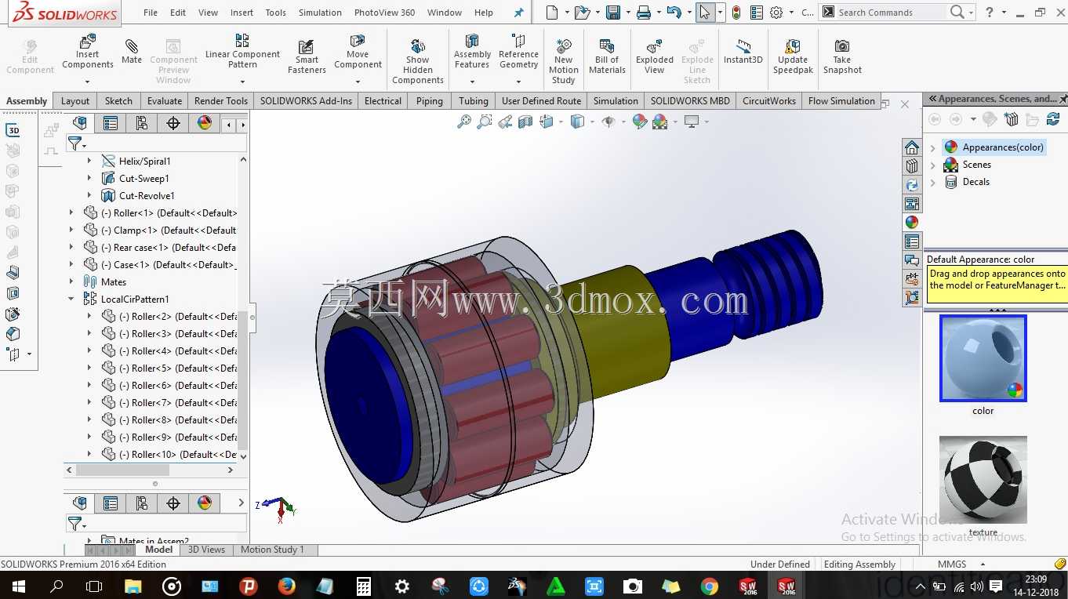
Task: Open the Windows Start menu
Action: [x=18, y=586]
